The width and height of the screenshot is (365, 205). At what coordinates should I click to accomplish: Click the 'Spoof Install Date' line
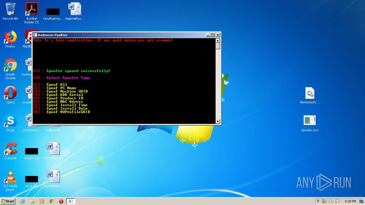(x=60, y=108)
